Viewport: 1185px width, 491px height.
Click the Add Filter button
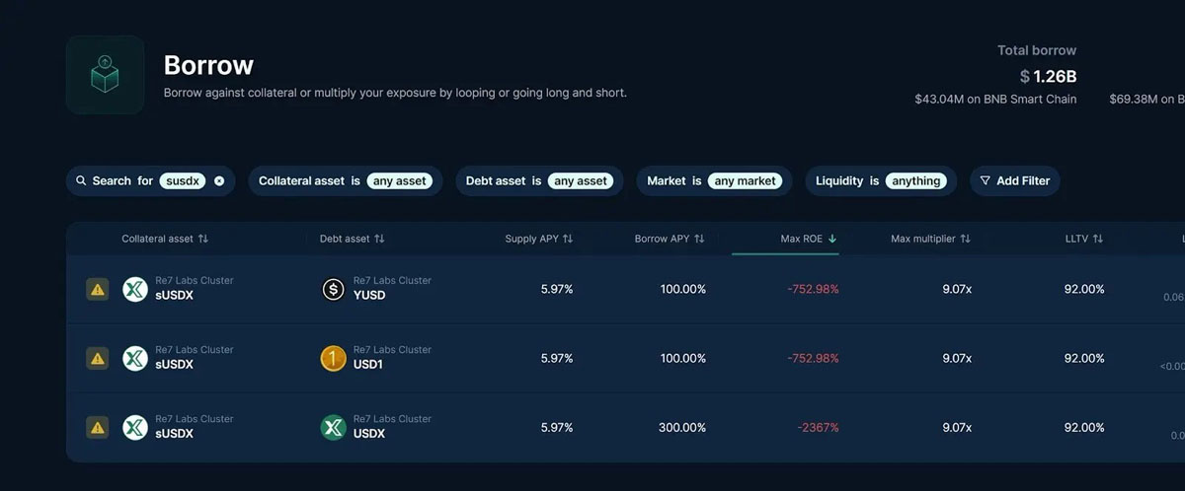point(1014,181)
